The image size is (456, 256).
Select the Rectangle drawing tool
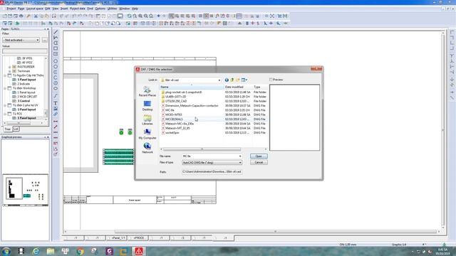click(56, 48)
